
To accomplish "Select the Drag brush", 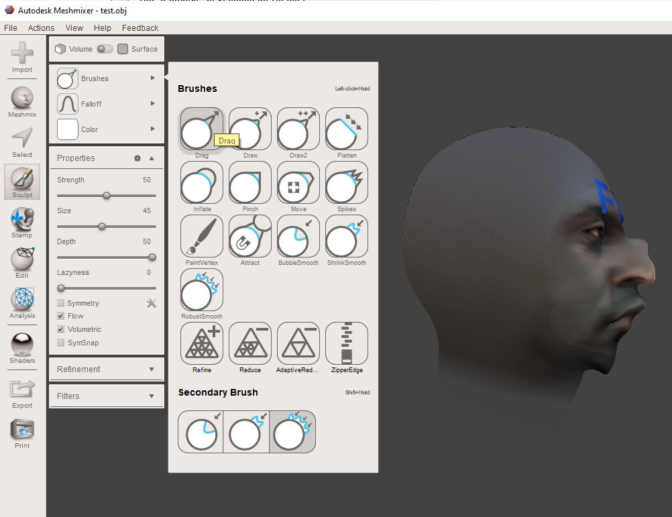I will (x=201, y=129).
